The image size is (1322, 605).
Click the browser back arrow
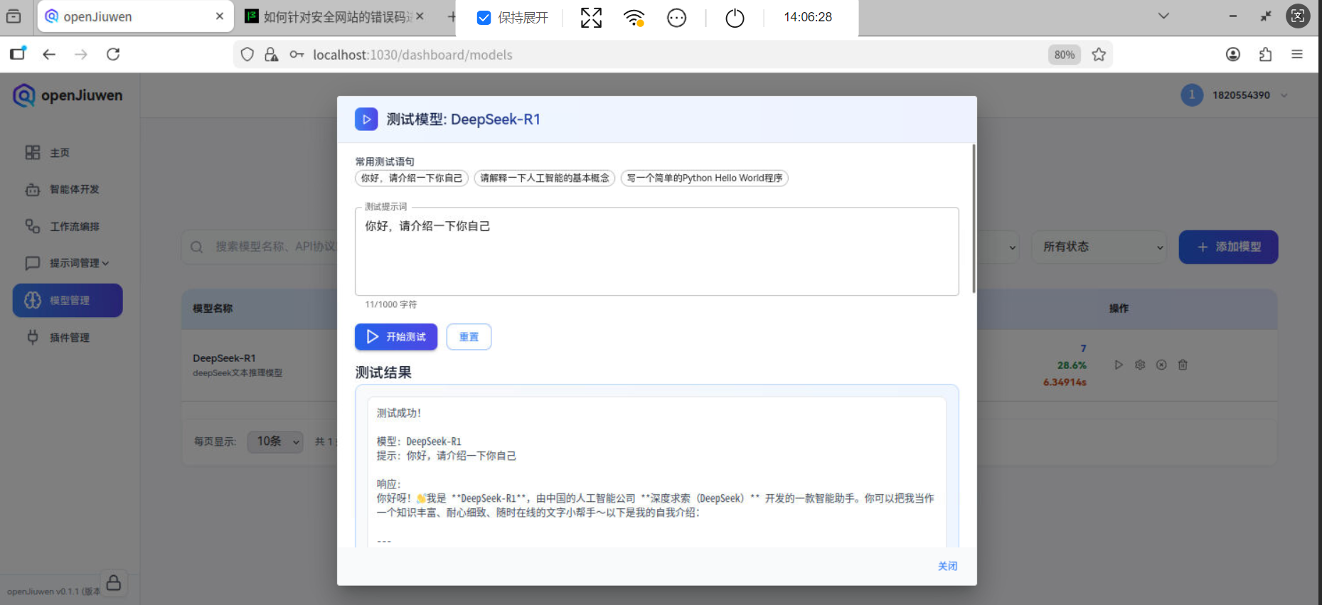49,55
